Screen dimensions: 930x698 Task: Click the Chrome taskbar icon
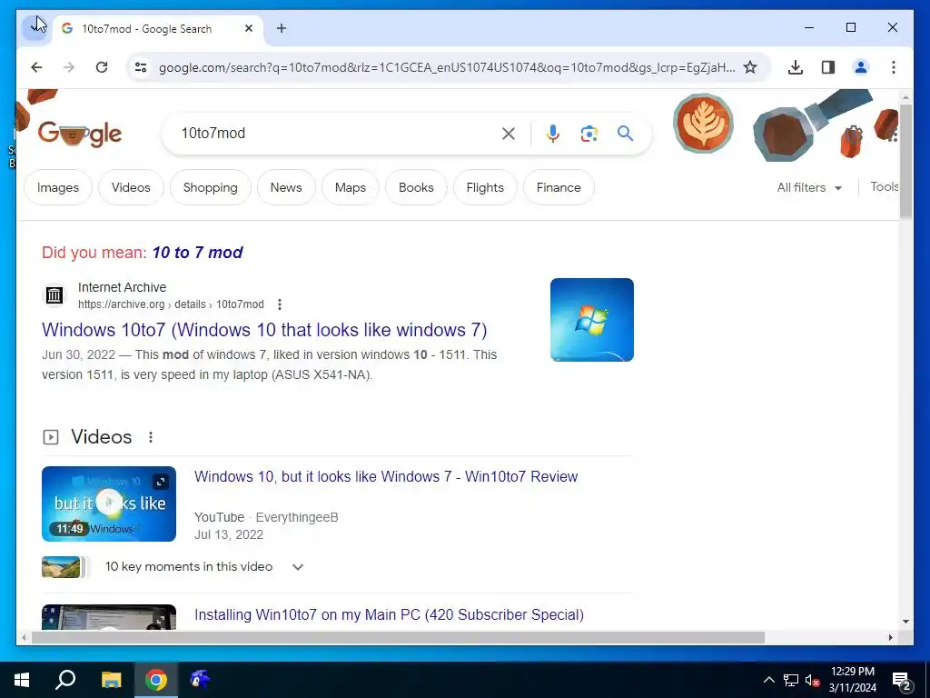(156, 680)
